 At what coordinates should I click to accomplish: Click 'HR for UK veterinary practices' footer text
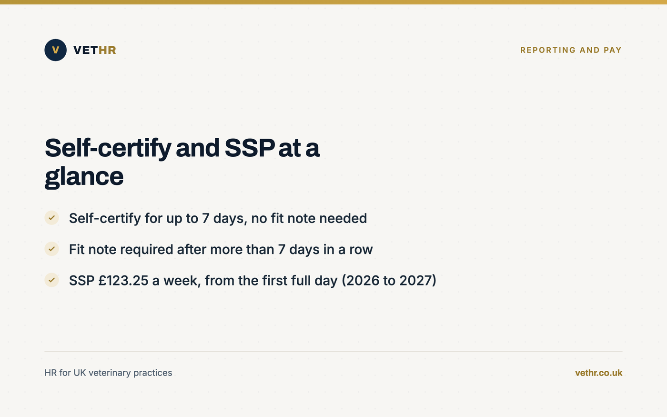click(x=108, y=373)
